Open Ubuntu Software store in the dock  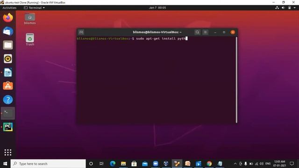[x=8, y=86]
